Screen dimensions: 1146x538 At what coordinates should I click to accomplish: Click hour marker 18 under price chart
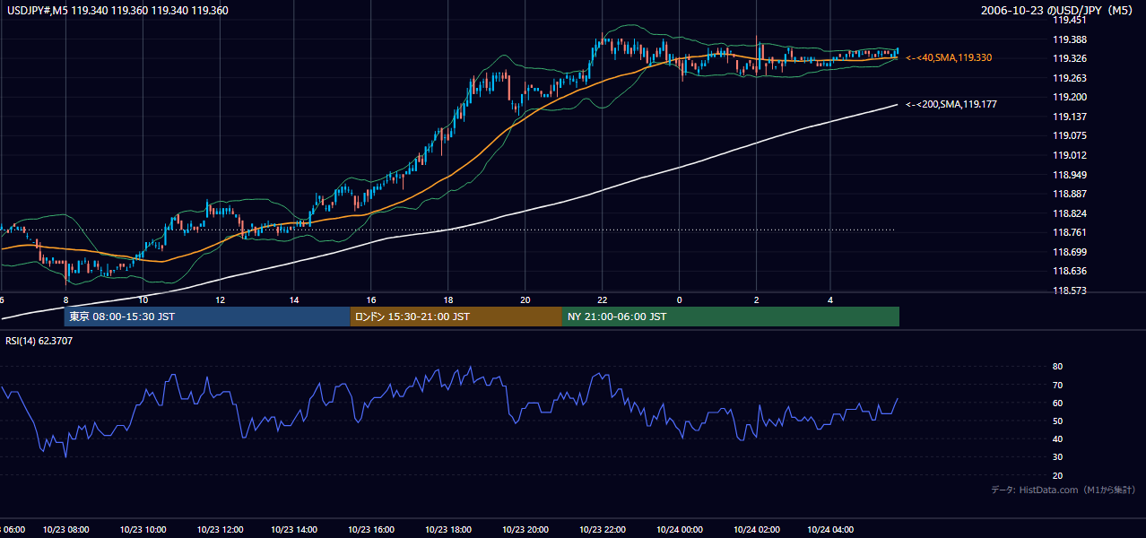(x=447, y=299)
